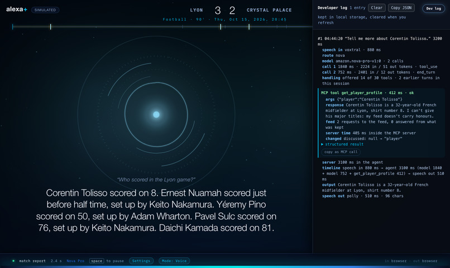Copy the developer log as JSON

pyautogui.click(x=401, y=8)
